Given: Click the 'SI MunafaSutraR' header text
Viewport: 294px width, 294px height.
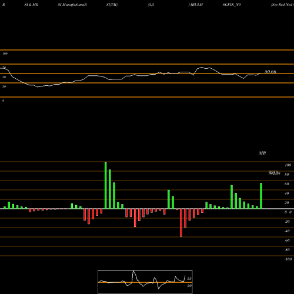Looking at the screenshot, I should (x=72, y=5).
